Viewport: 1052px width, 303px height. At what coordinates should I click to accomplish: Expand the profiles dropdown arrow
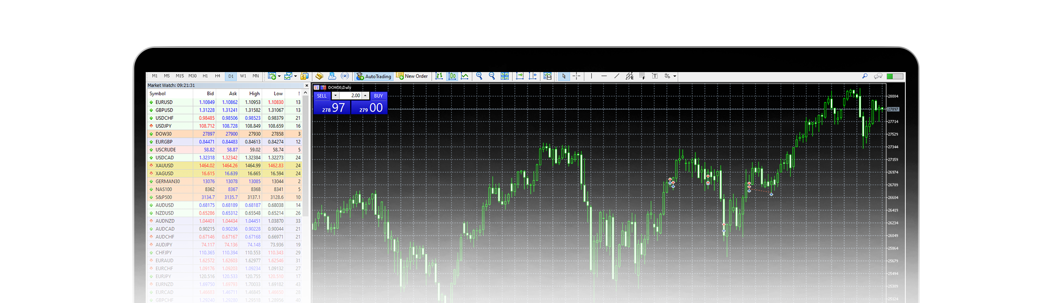click(x=296, y=76)
